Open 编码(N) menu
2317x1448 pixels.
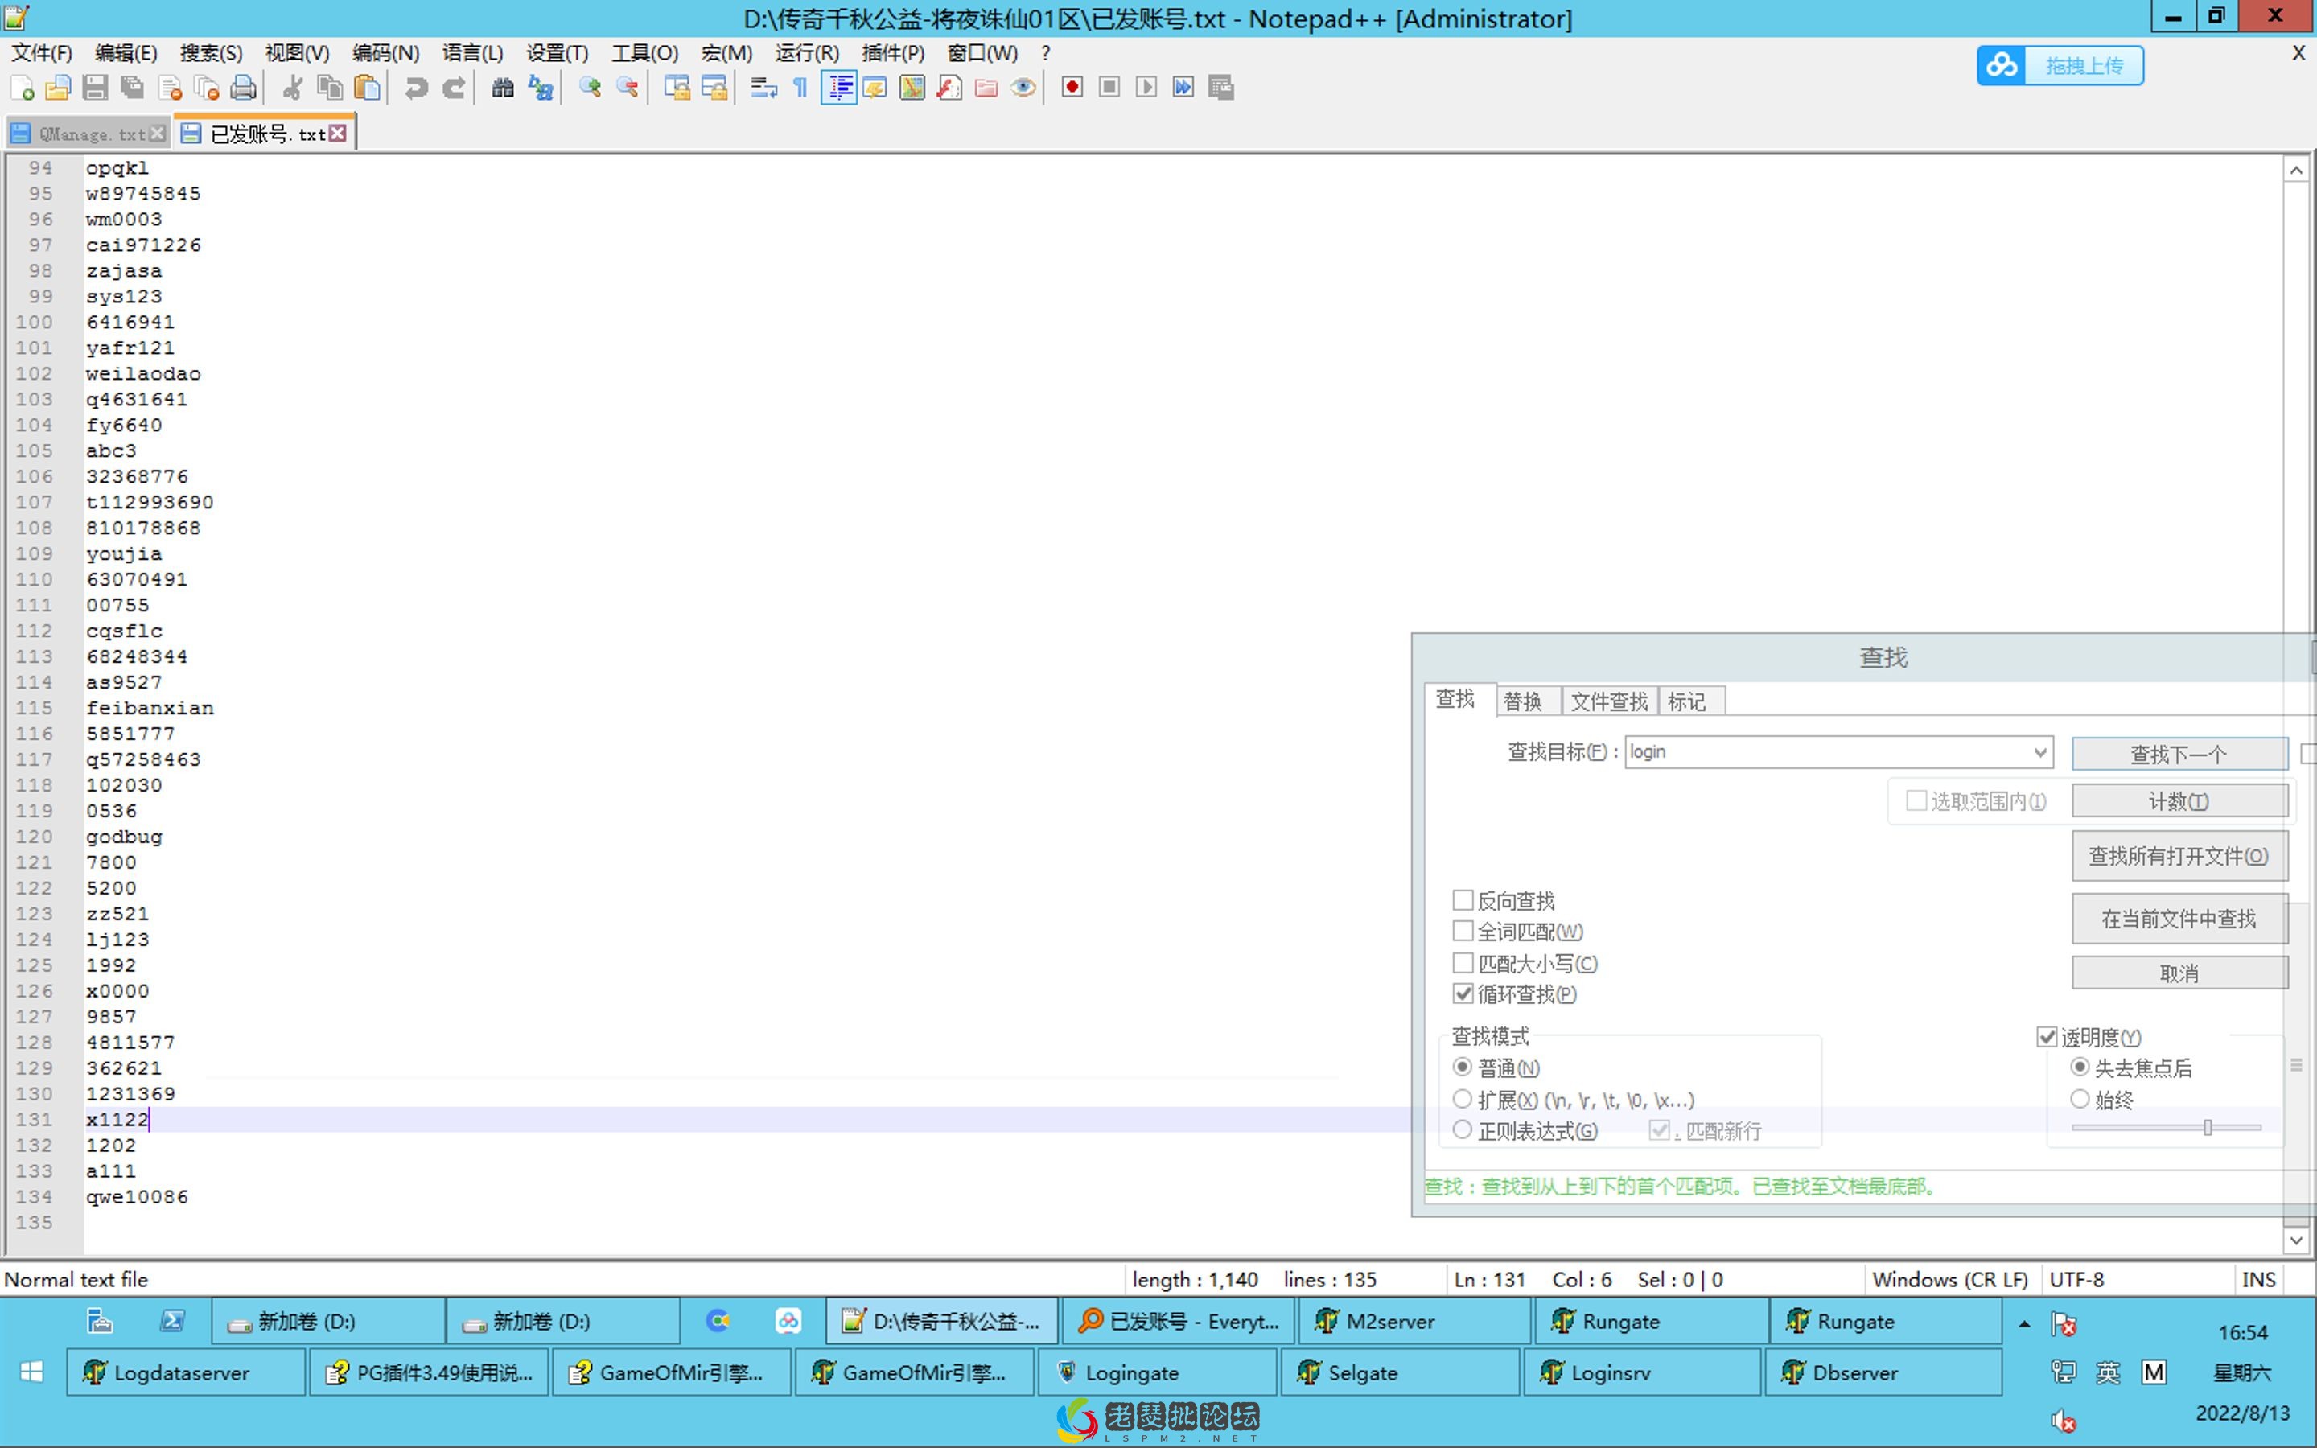pos(386,54)
